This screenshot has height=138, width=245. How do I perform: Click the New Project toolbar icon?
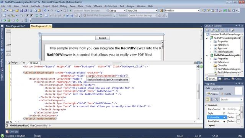pyautogui.click(x=4, y=11)
